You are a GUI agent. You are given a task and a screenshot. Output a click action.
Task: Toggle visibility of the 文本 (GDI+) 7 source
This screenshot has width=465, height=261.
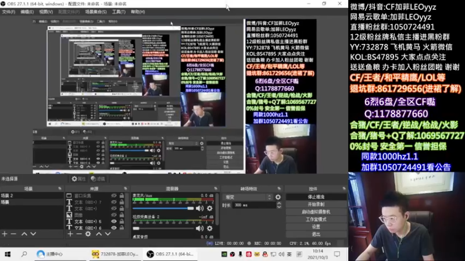click(114, 202)
